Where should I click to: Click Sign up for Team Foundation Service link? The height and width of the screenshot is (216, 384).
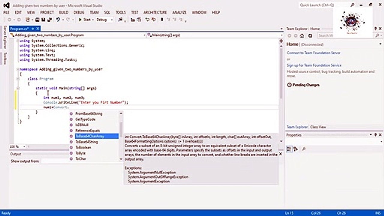click(314, 65)
